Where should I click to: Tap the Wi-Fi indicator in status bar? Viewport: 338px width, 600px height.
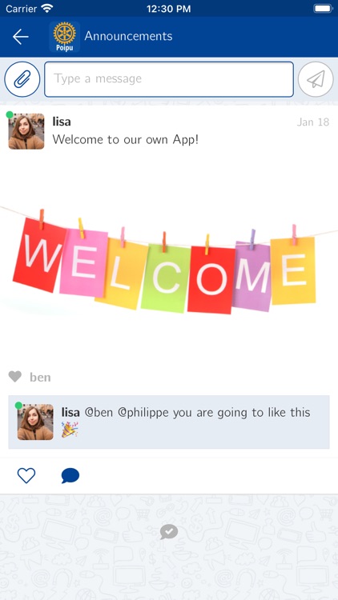tap(47, 8)
